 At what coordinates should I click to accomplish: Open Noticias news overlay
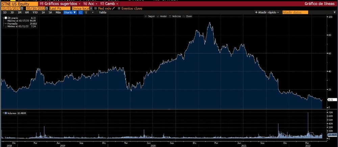175,16
